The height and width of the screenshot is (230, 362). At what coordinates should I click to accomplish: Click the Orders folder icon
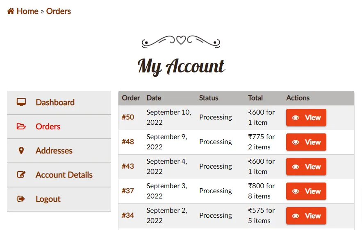(x=21, y=126)
